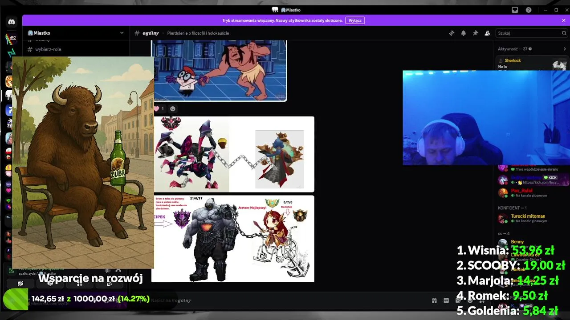Expand the Aktywność panel chevron
This screenshot has height=320, width=570.
[x=565, y=49]
